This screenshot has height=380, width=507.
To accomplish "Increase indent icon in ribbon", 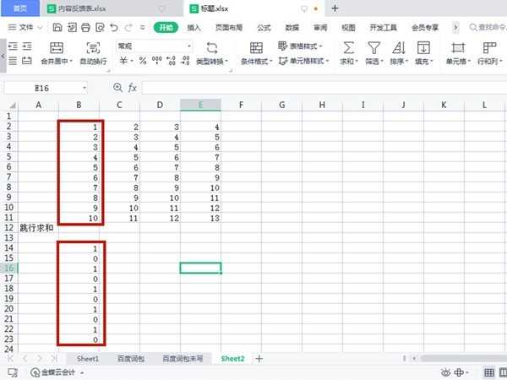I will [27, 46].
